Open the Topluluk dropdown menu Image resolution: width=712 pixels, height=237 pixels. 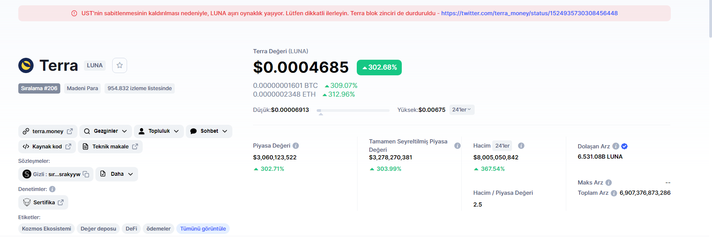point(159,131)
